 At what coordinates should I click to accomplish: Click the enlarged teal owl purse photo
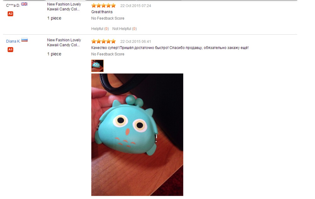coord(137,134)
